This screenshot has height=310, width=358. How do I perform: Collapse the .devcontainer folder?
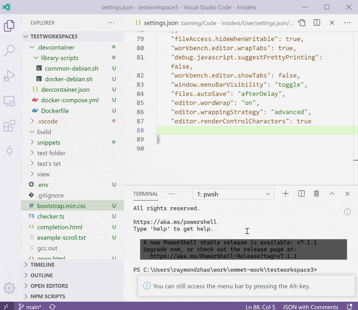[x=72, y=47]
